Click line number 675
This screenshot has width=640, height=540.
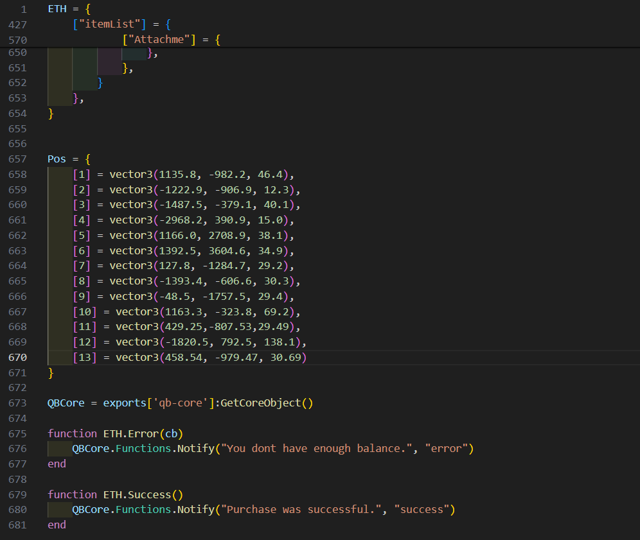click(x=17, y=433)
